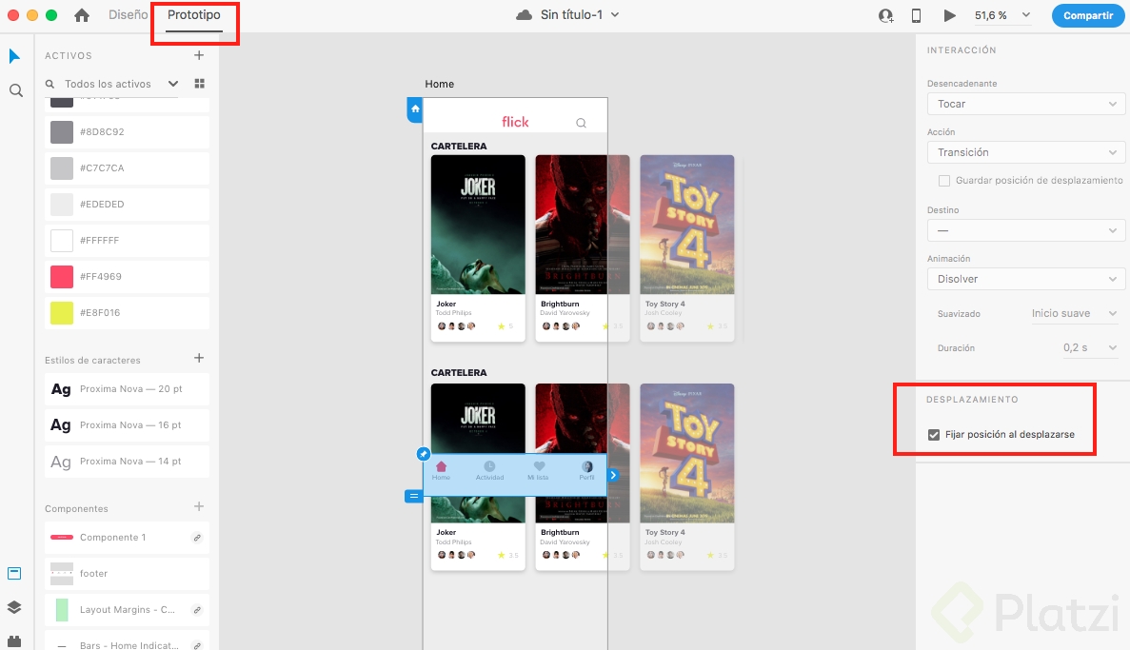Image resolution: width=1130 pixels, height=650 pixels.
Task: Select the footer component
Action: 127,574
